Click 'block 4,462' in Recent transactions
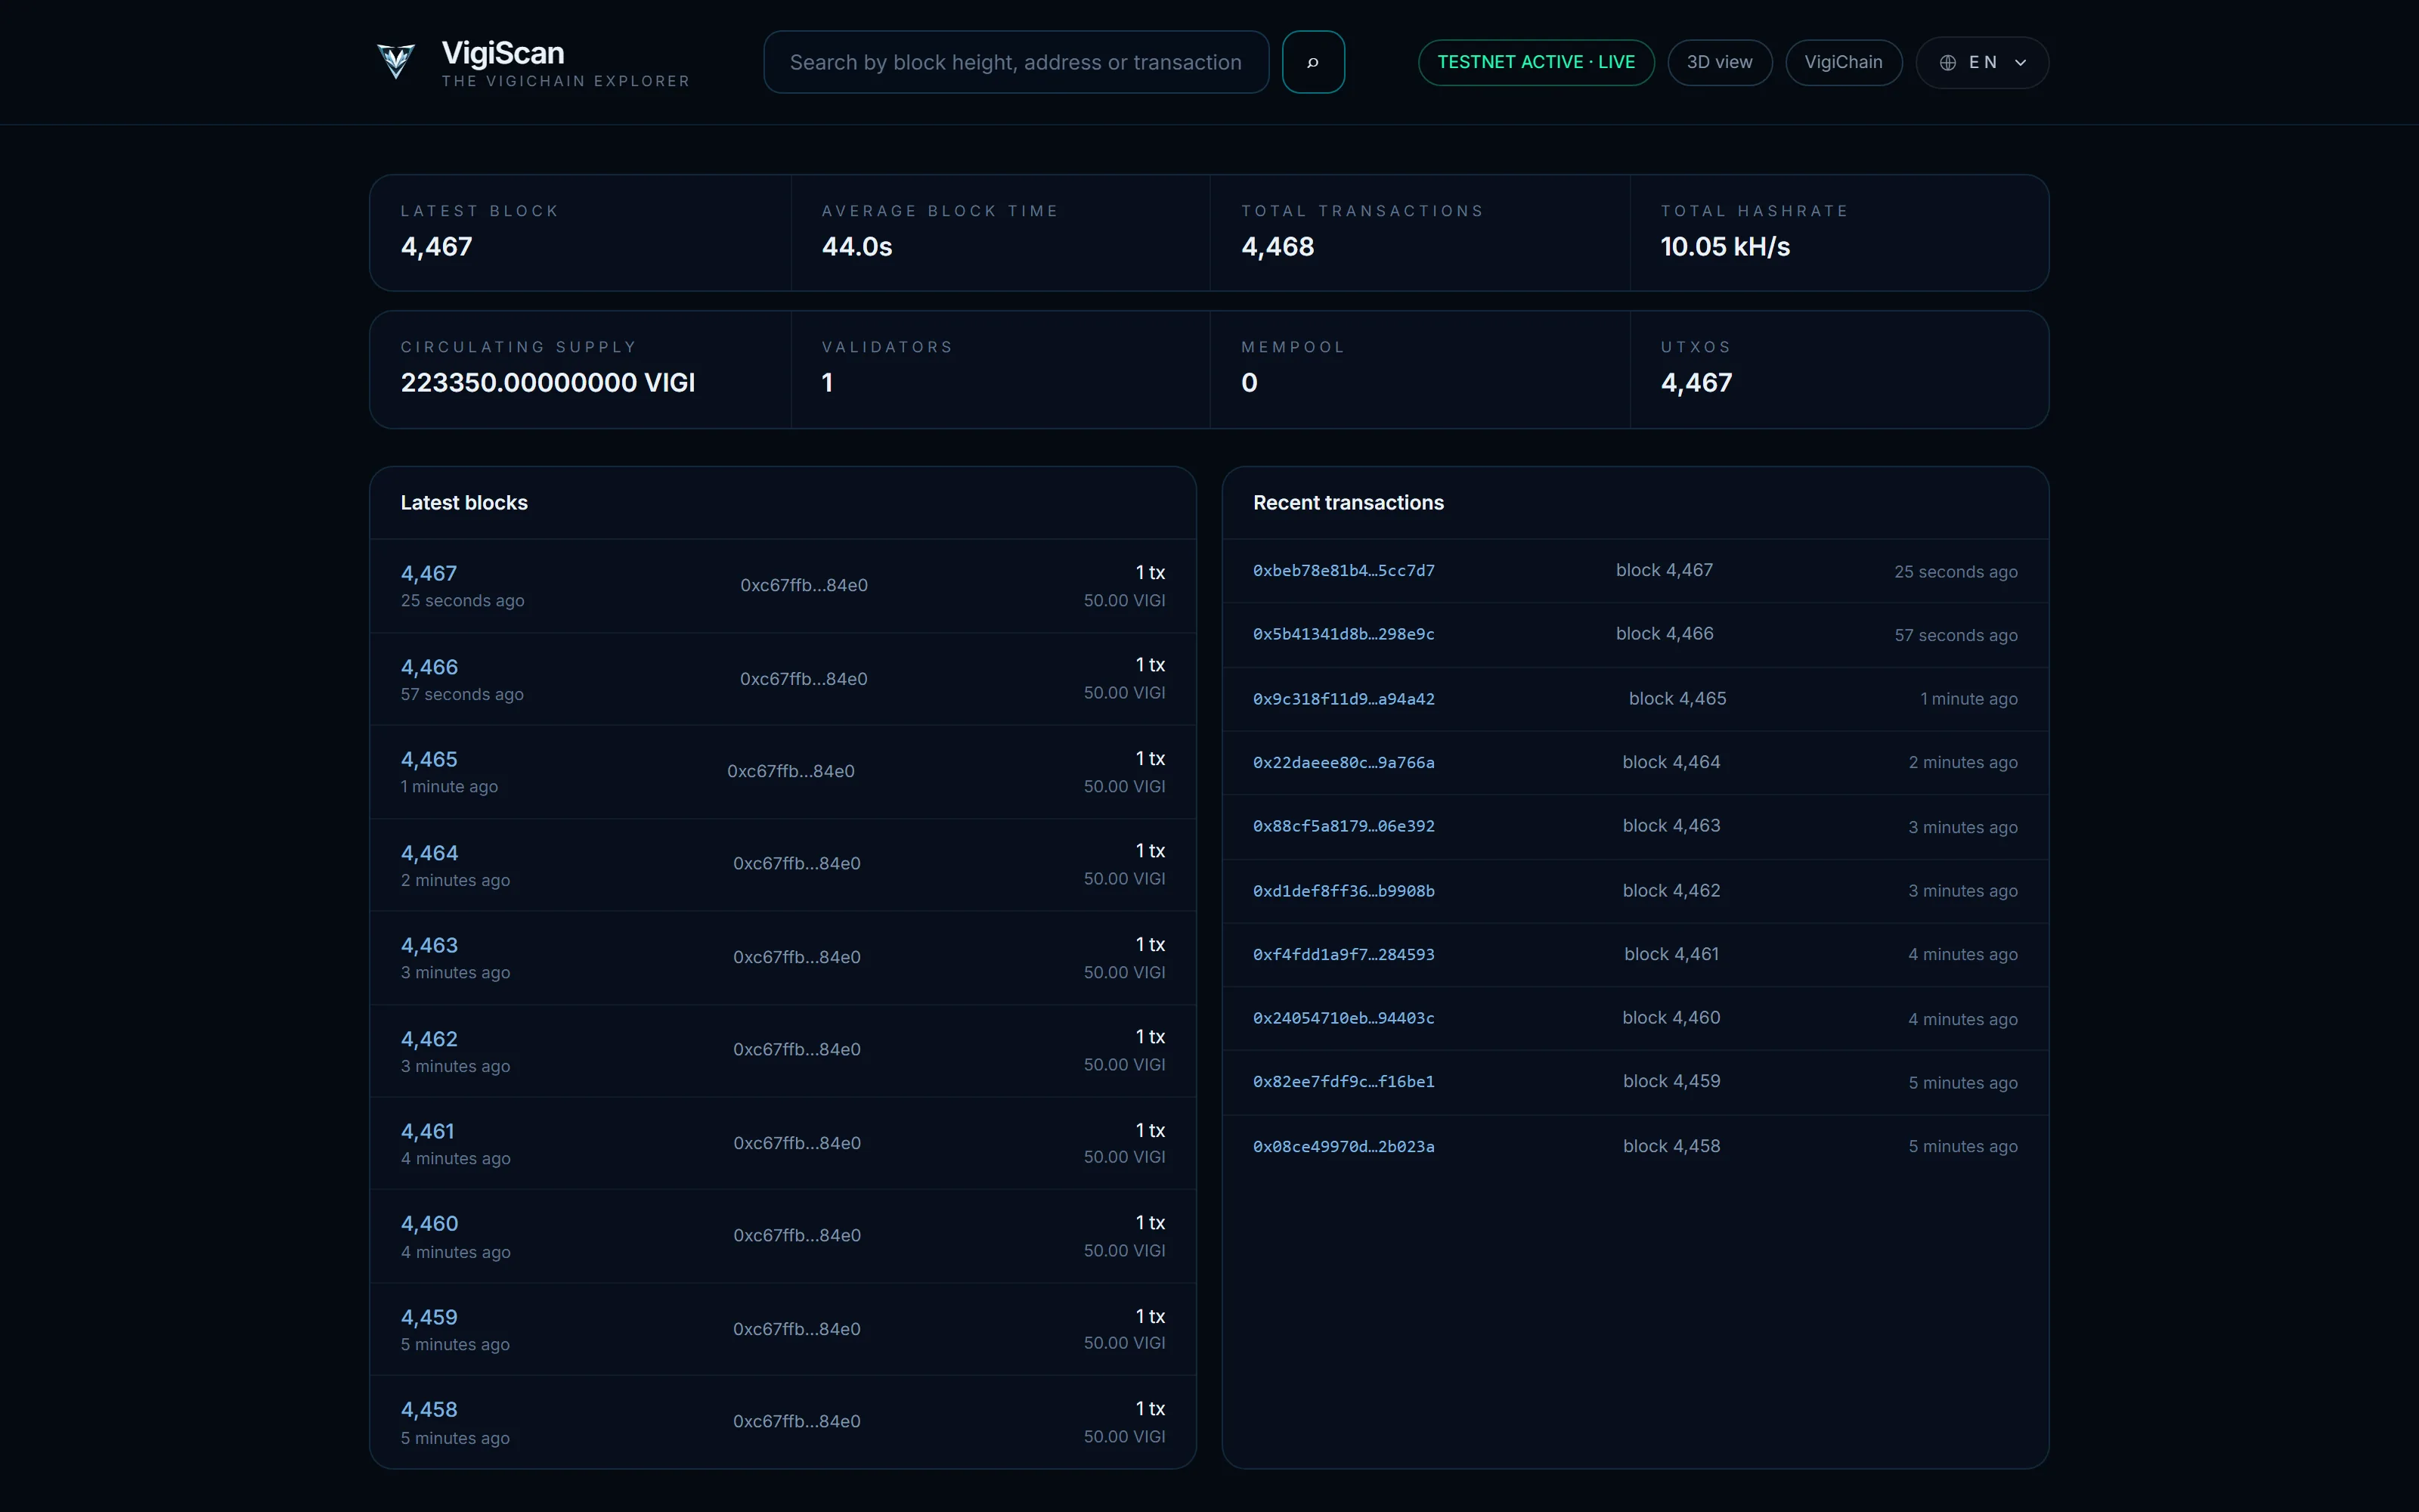Viewport: 2419px width, 1512px height. coord(1671,891)
